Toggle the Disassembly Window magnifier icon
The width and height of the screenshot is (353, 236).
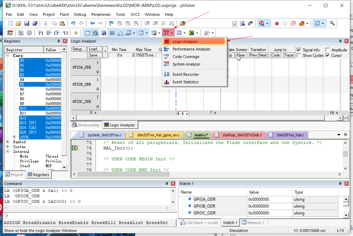pos(95,33)
